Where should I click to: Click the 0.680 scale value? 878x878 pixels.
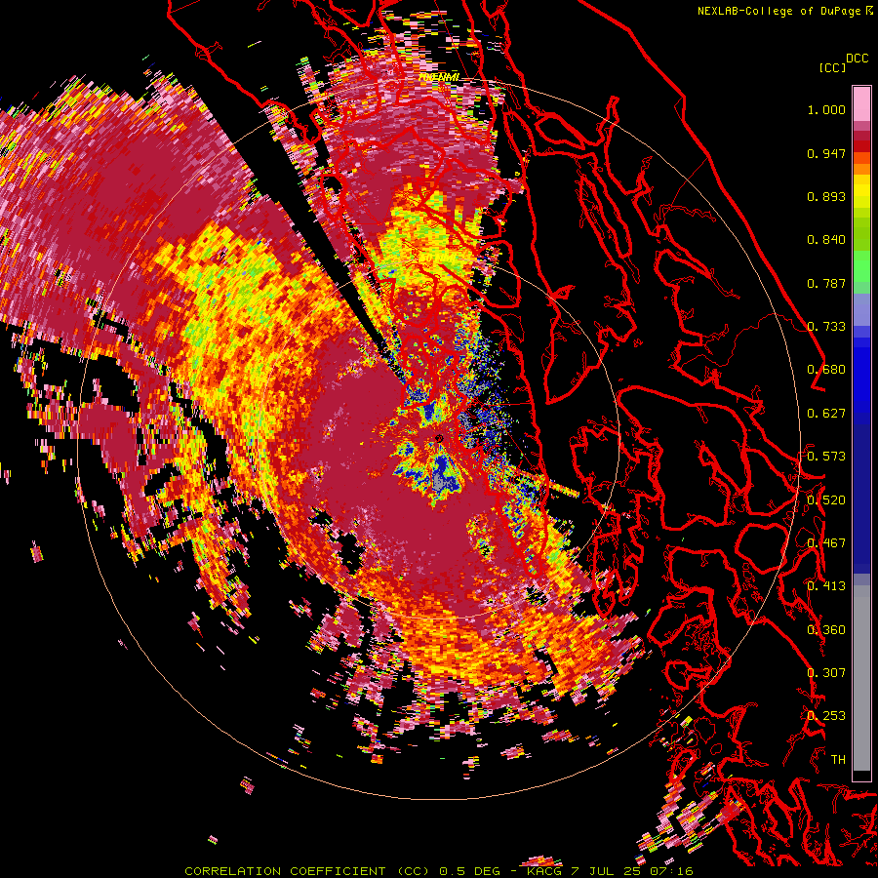(x=826, y=370)
